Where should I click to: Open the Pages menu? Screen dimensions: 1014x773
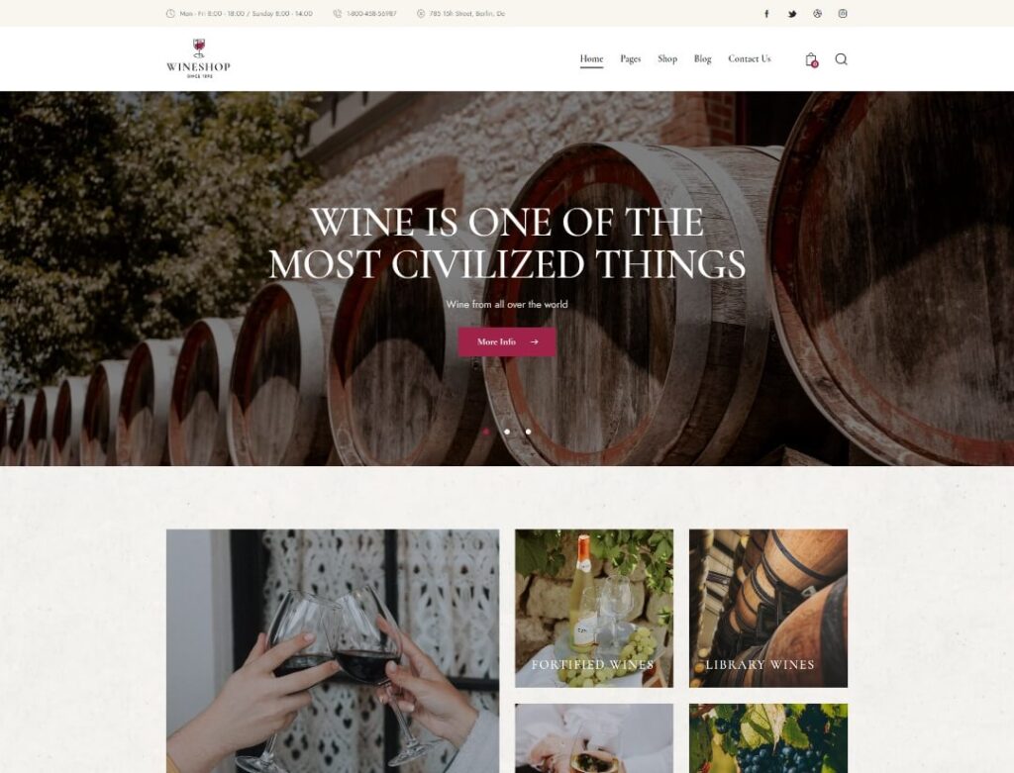[x=631, y=58]
